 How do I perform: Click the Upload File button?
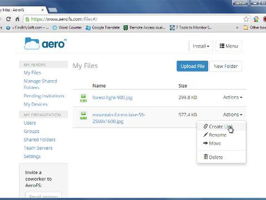click(x=192, y=66)
